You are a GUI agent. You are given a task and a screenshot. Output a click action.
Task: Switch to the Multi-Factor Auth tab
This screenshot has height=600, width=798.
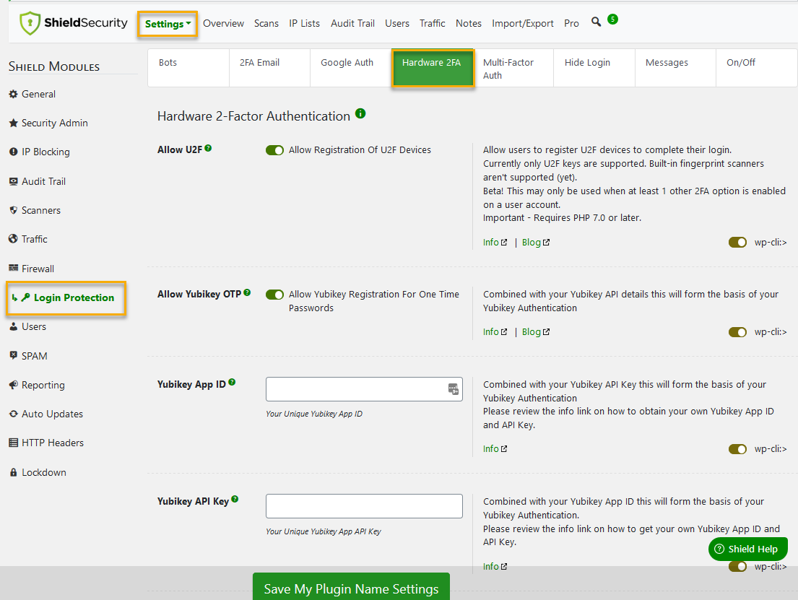[x=513, y=68]
